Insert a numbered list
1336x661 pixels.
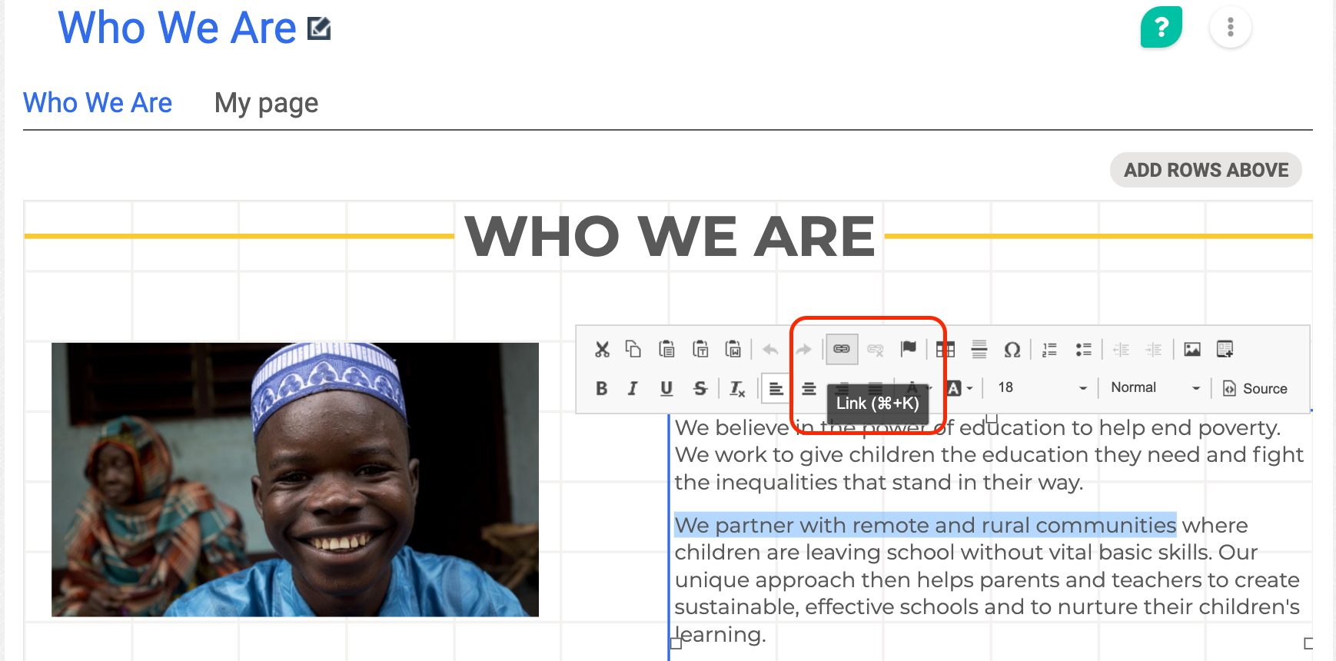[x=1049, y=350]
